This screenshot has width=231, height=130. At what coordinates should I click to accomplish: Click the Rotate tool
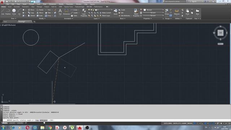click(40, 10)
